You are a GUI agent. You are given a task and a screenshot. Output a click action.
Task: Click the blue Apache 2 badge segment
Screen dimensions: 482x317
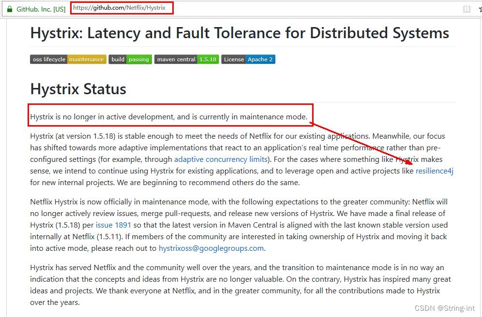click(x=260, y=59)
